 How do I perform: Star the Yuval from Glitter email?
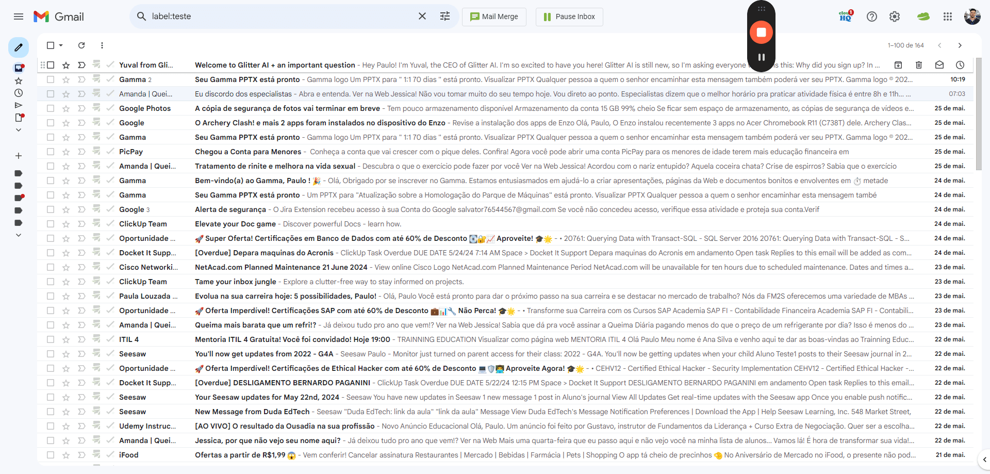coord(66,65)
